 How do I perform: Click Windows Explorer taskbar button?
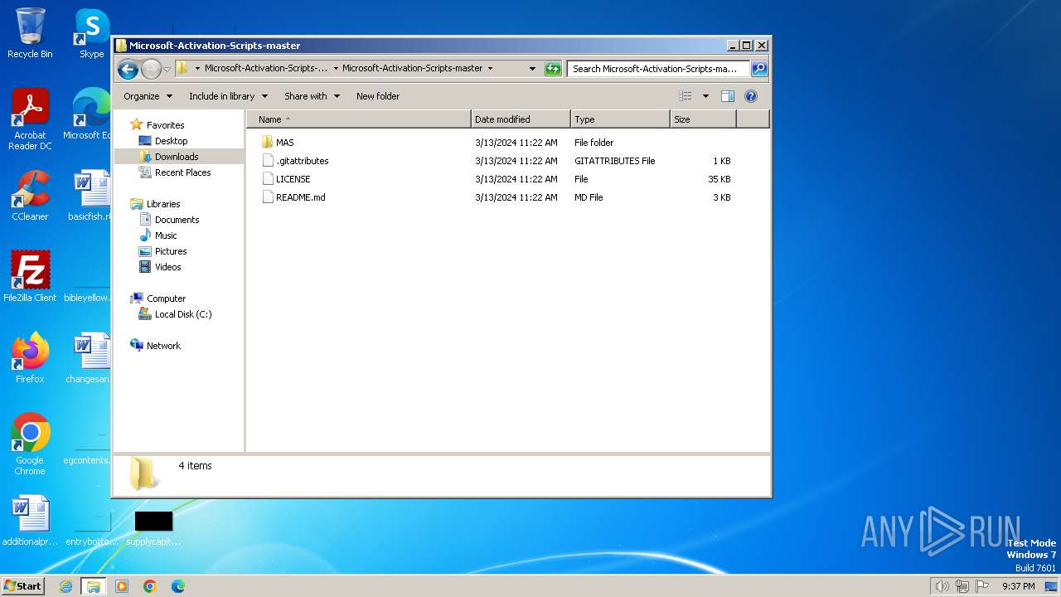(94, 586)
